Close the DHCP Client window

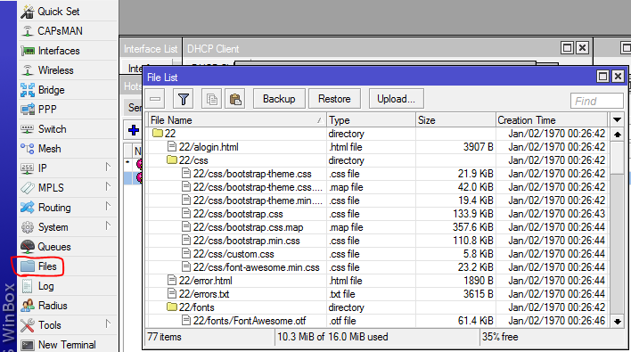[582, 48]
